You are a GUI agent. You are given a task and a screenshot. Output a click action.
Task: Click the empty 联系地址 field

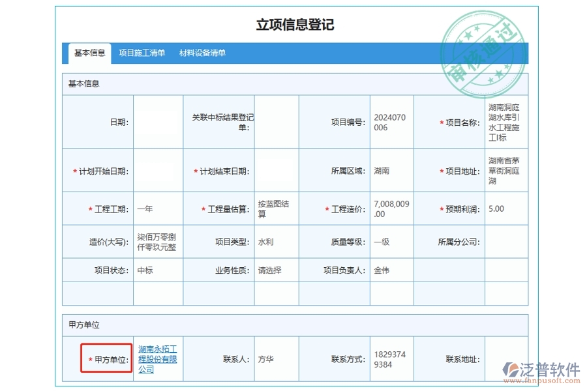[x=505, y=359]
